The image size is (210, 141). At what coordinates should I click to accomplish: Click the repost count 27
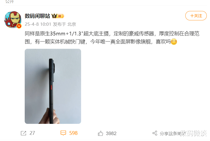[x=32, y=133]
